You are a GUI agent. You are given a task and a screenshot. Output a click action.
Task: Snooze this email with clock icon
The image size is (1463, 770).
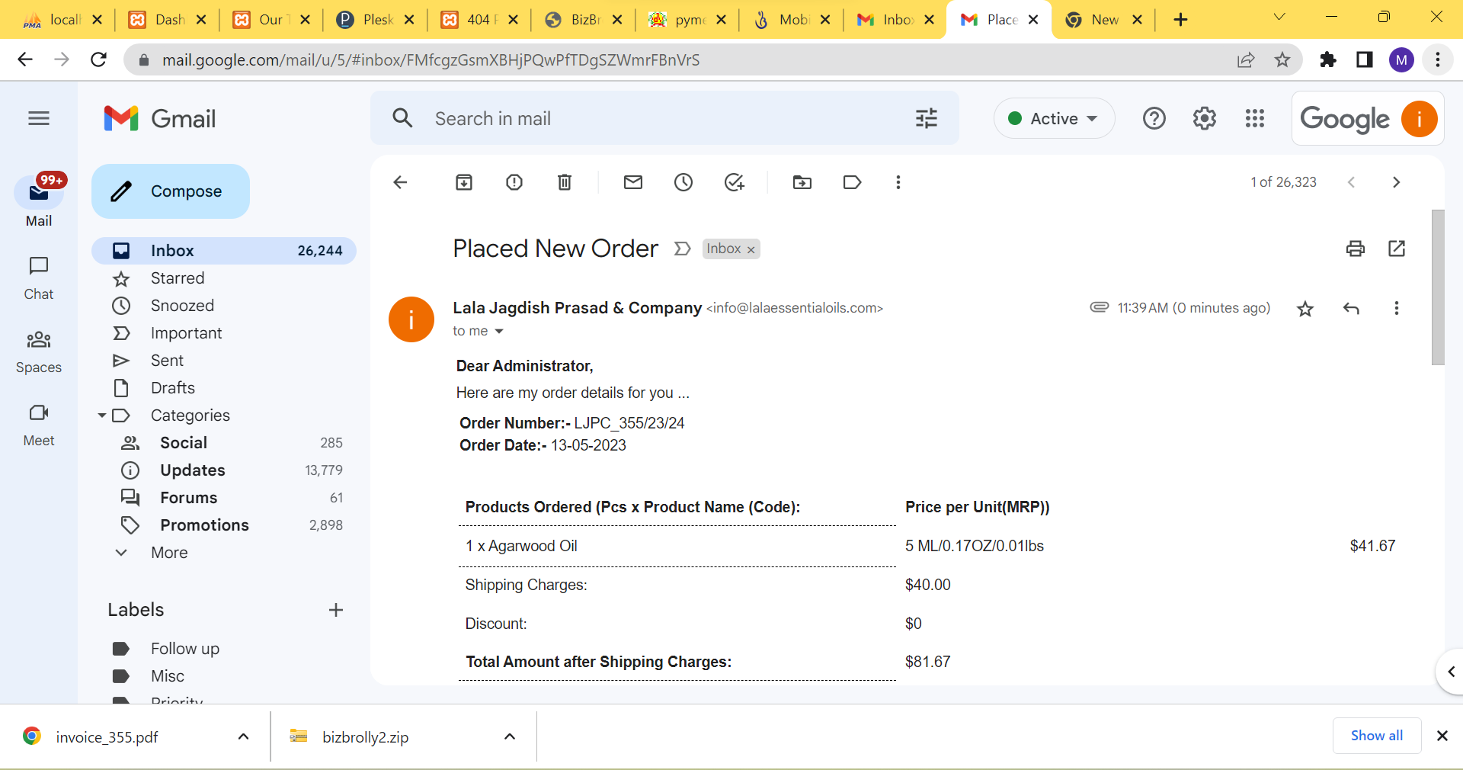[x=683, y=182]
